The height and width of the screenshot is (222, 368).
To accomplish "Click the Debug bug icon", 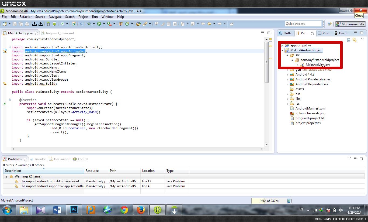I will pos(89,24).
